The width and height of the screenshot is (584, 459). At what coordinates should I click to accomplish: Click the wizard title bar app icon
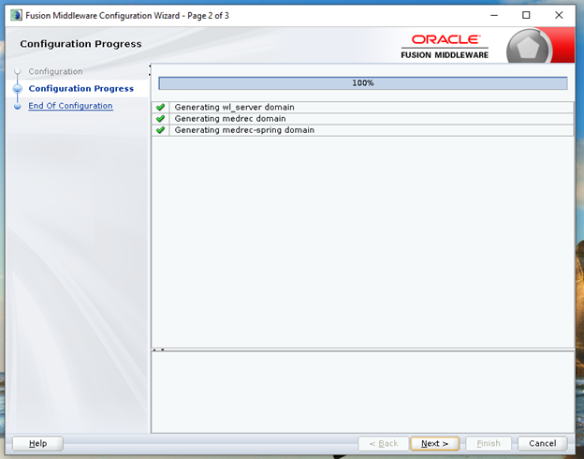[16, 15]
